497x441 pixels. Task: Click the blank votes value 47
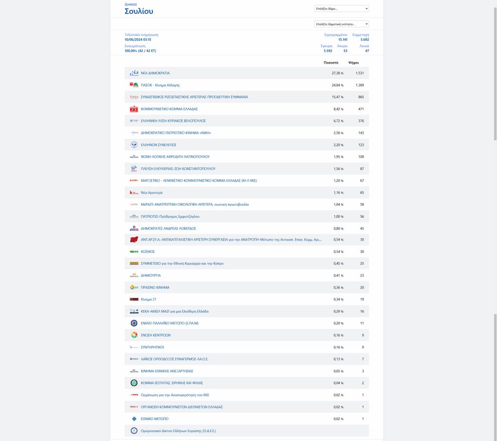click(367, 50)
